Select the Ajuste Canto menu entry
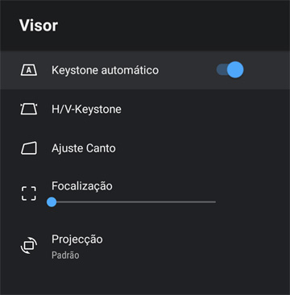This screenshot has width=290, height=295. pyautogui.click(x=145, y=148)
